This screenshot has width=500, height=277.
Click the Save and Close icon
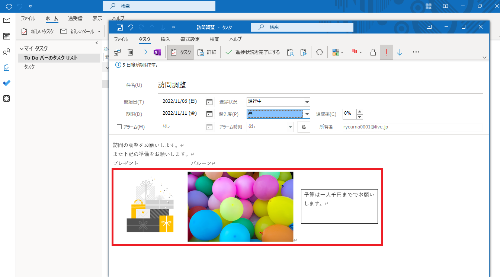tap(117, 52)
